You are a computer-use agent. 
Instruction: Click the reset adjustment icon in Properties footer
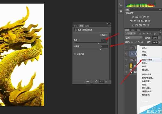[96, 81]
